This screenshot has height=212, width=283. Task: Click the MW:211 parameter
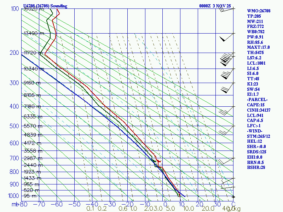255,22
